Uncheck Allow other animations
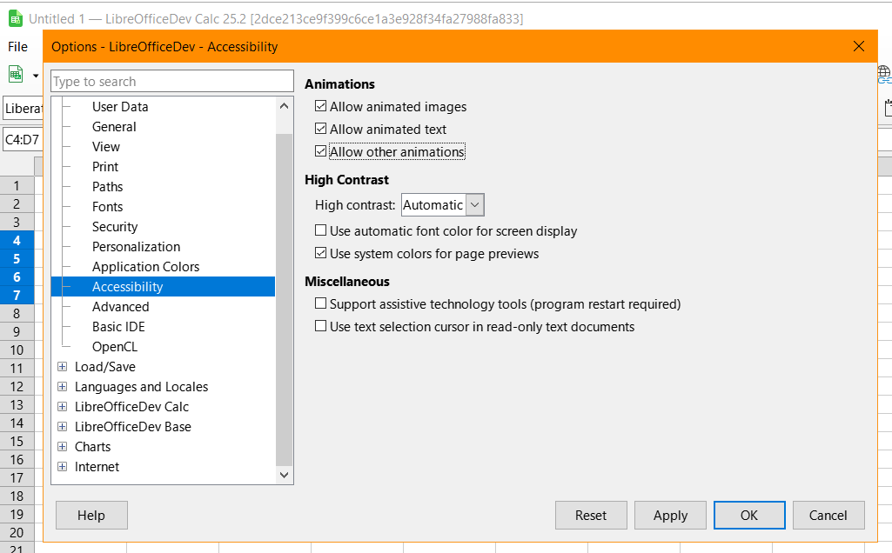Screen dimensions: 892x553 click(321, 152)
